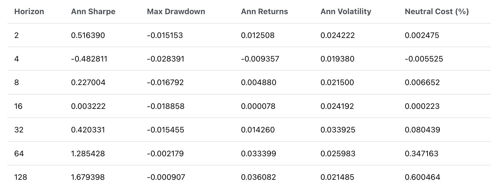Select Ann Returns value 0.000078
This screenshot has width=491, height=195.
[x=258, y=106]
